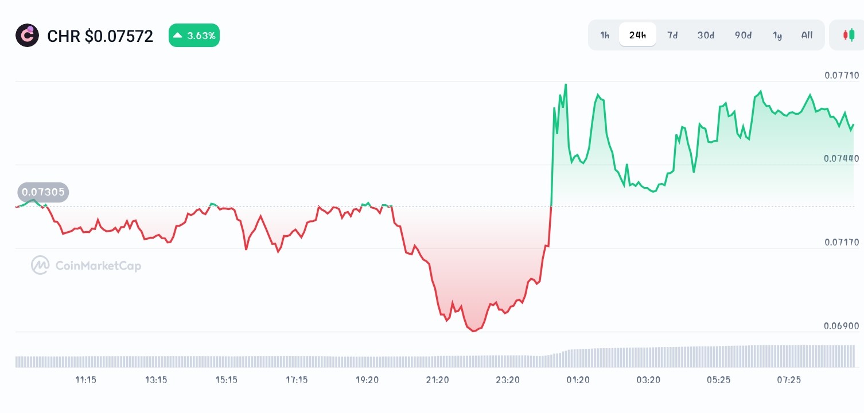The height and width of the screenshot is (413, 864).
Task: Click the 17:15 time axis label
Action: click(297, 380)
